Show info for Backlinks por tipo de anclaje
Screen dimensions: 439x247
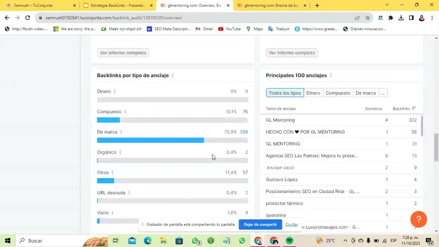(x=173, y=75)
